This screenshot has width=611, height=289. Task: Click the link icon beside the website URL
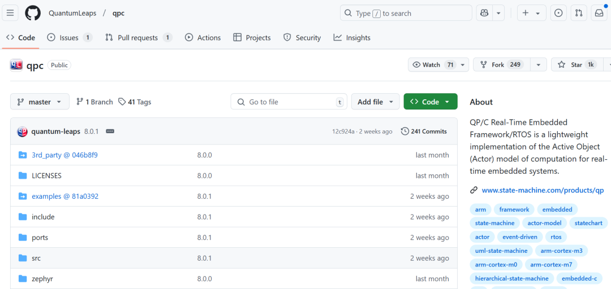click(474, 190)
